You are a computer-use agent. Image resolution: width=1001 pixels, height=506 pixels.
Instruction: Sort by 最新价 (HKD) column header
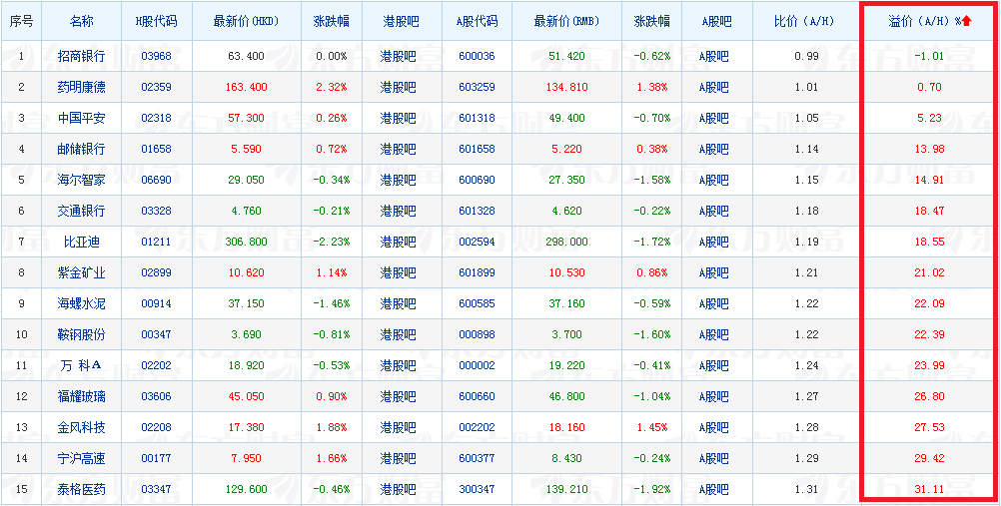[x=246, y=21]
